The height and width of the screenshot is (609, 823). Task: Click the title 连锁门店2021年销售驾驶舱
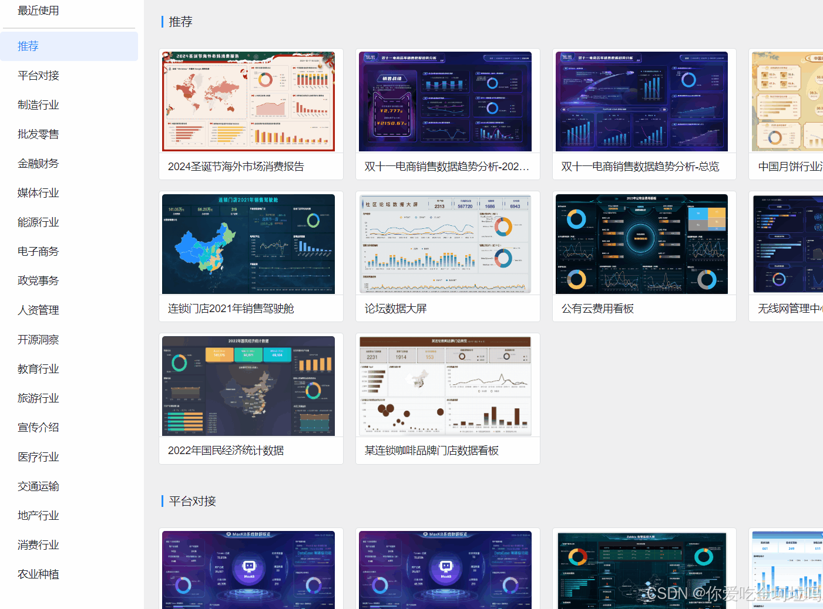[231, 309]
